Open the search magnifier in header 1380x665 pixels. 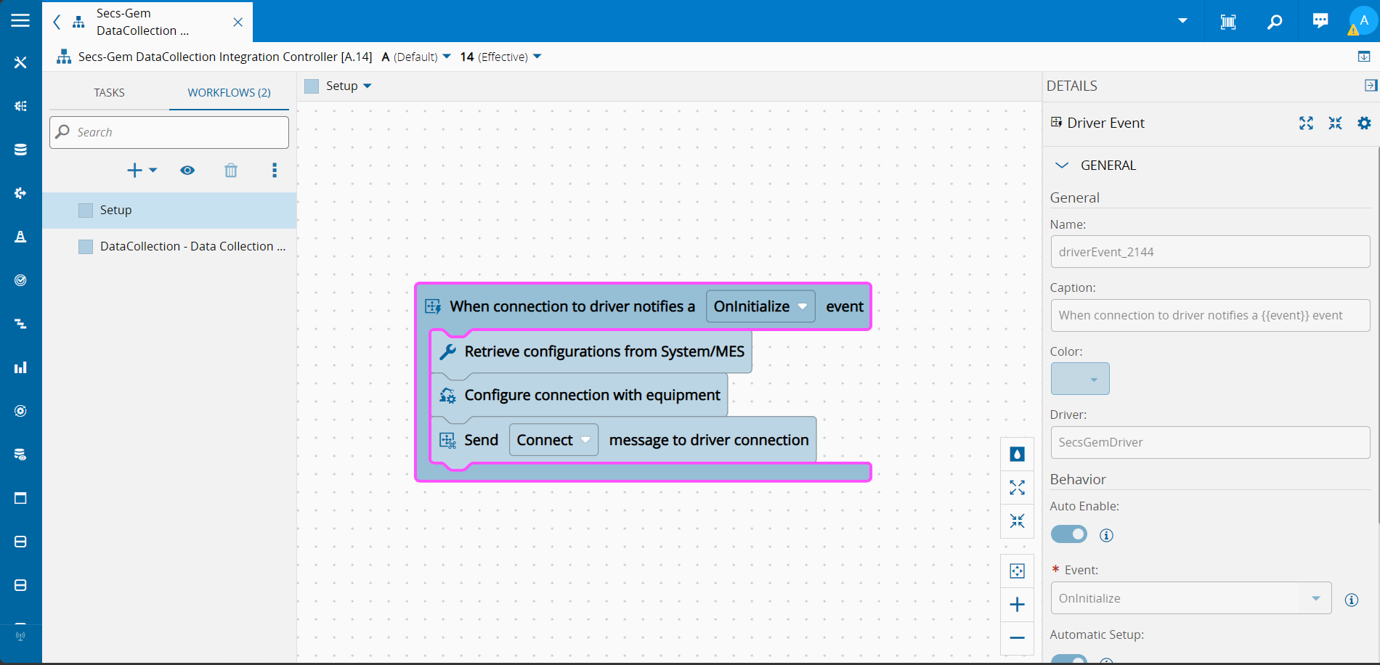pyautogui.click(x=1275, y=22)
